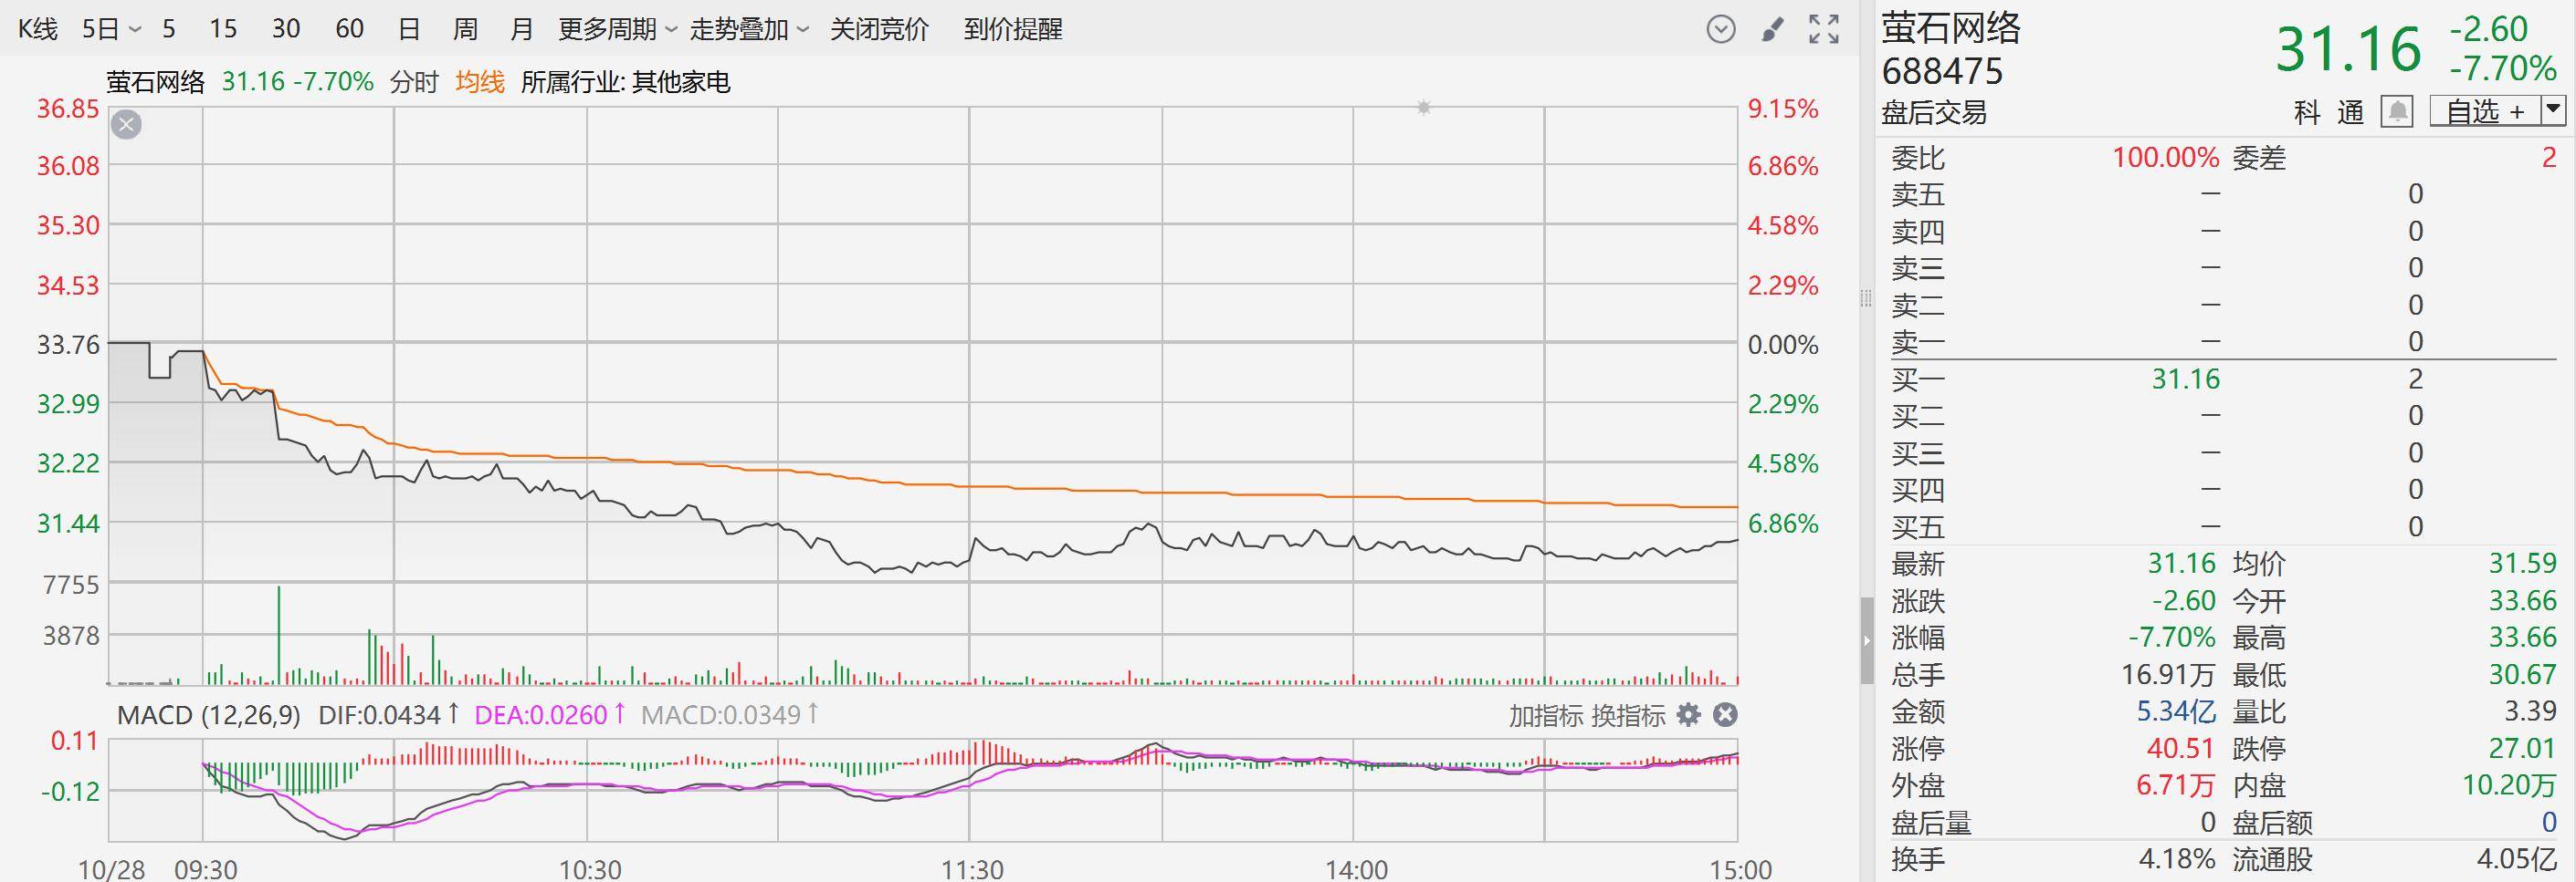Expand the 5日 period dropdown
Screen dimensions: 2576x882
[x=111, y=30]
